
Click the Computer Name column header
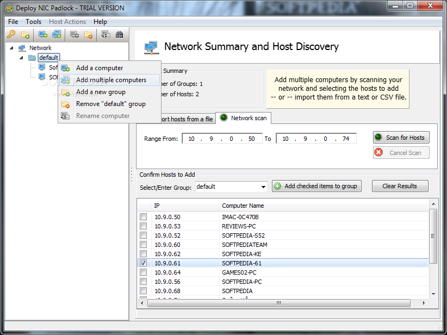coord(324,206)
